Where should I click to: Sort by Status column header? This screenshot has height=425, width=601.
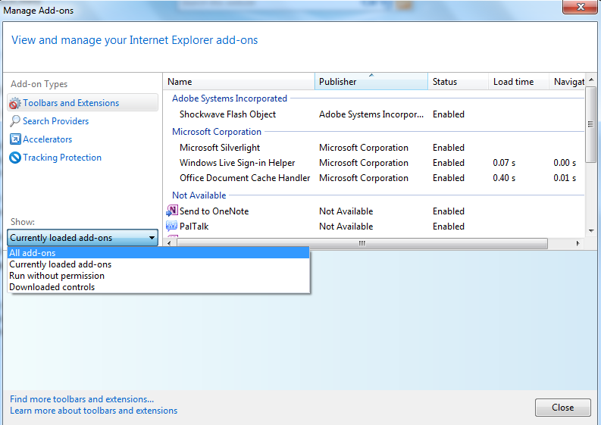(458, 82)
